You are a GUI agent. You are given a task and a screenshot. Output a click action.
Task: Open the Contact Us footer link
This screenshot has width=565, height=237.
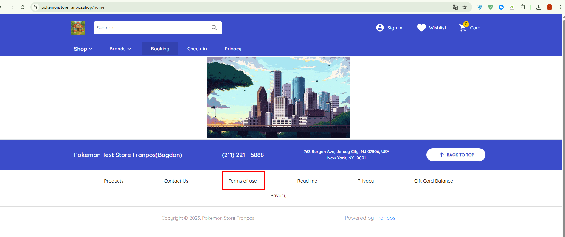pos(176,181)
